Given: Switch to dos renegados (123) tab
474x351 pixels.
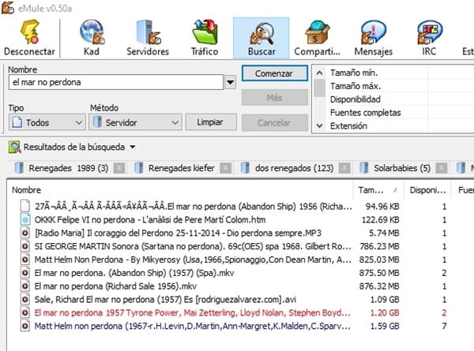Looking at the screenshot, I should tap(294, 168).
